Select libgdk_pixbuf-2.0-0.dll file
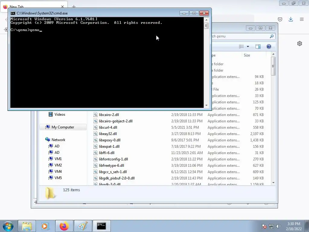 tap(117, 178)
